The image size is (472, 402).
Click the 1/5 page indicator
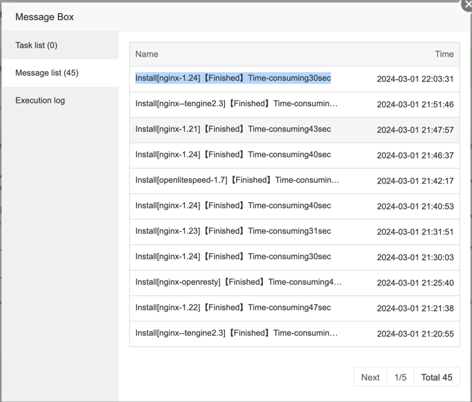coord(400,377)
